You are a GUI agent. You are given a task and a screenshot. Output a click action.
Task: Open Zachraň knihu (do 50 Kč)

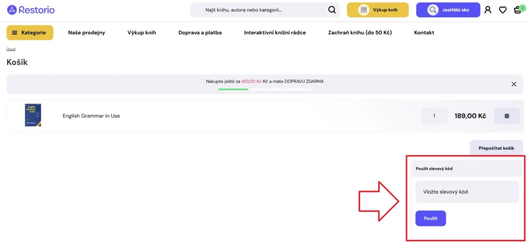click(x=360, y=32)
